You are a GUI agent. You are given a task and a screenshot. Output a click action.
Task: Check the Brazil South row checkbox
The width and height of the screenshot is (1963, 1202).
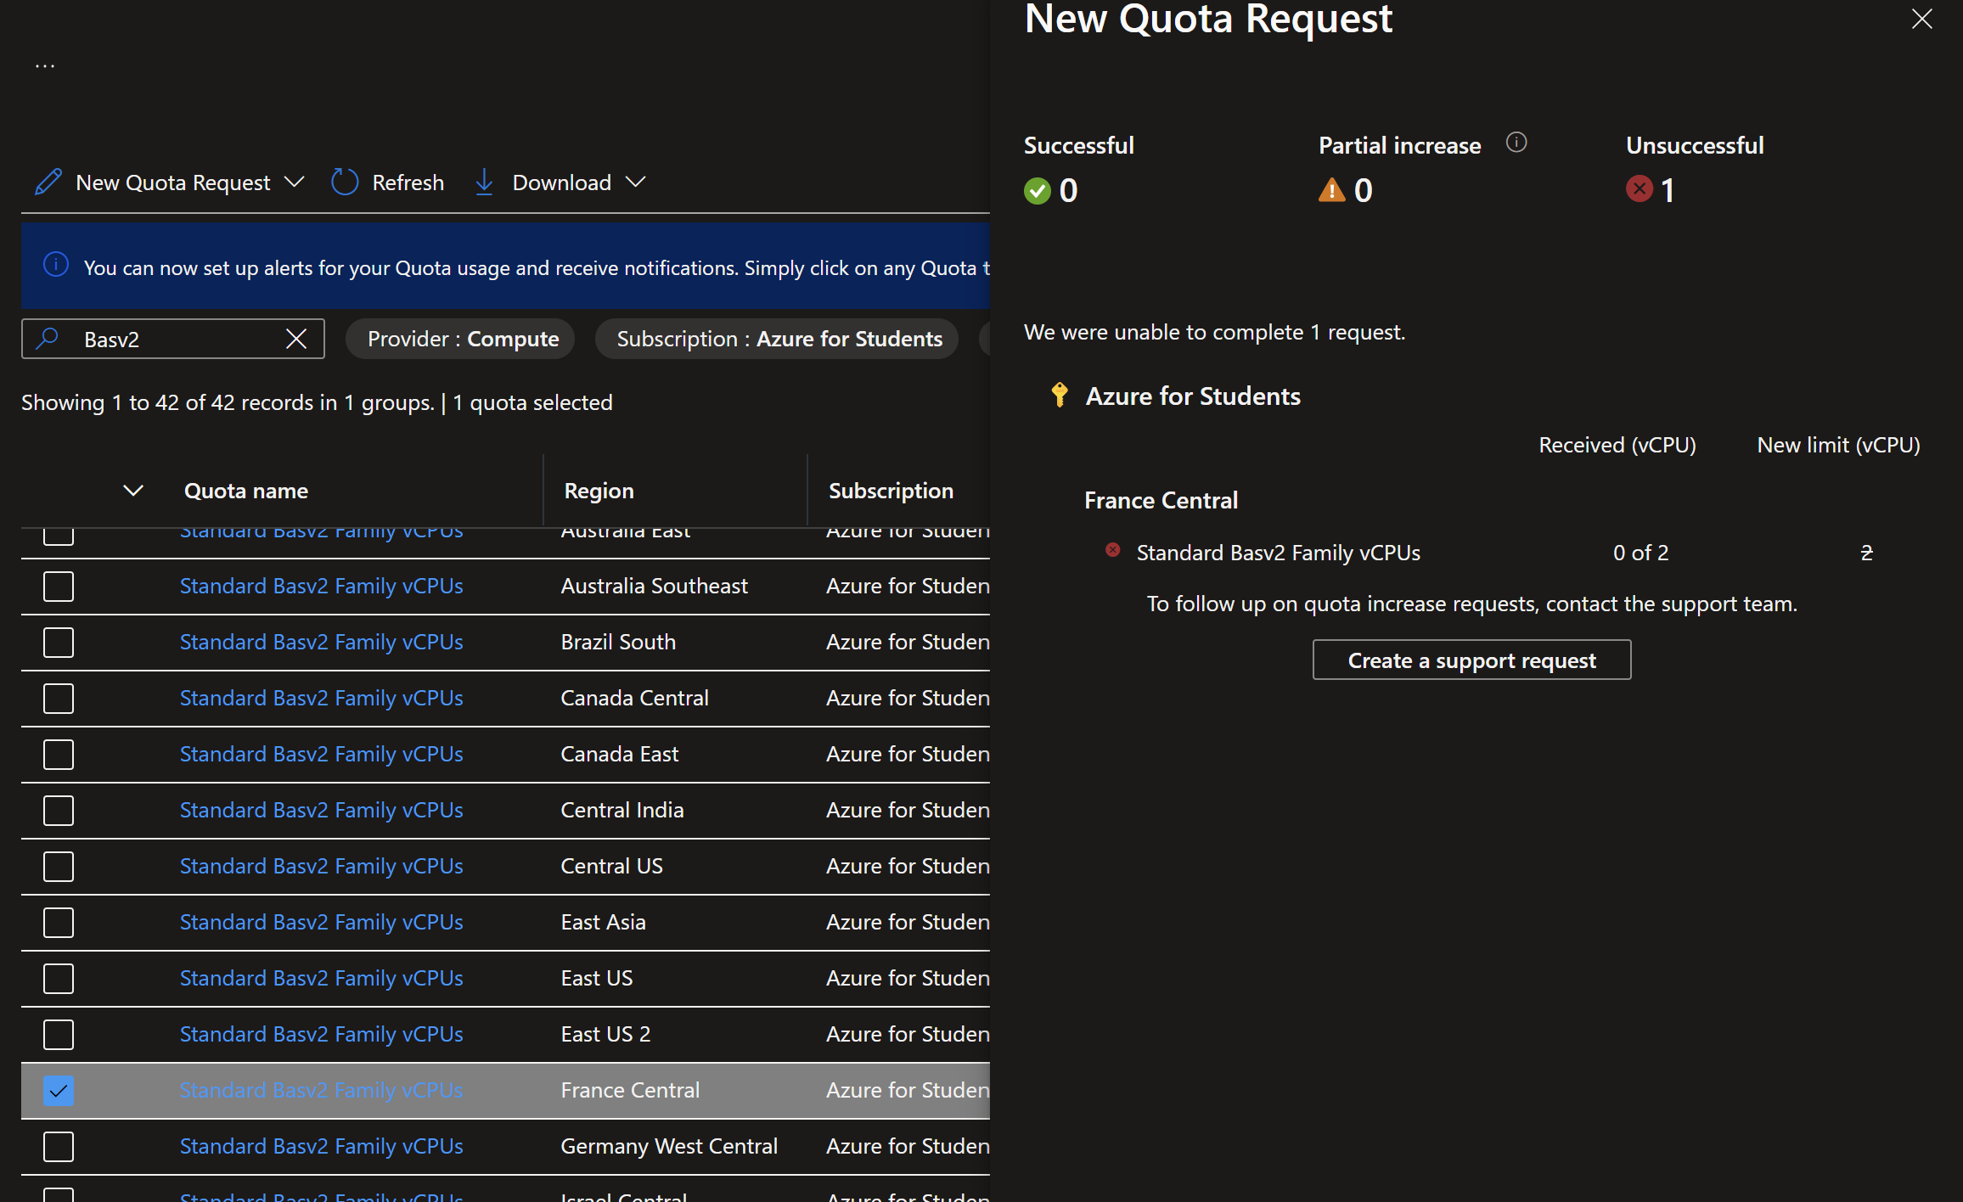click(x=59, y=643)
